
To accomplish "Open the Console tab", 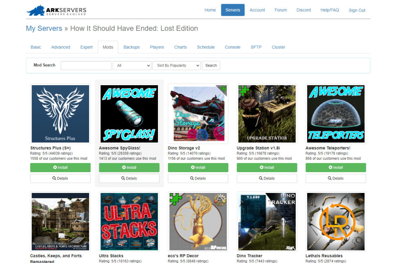I will coord(233,47).
